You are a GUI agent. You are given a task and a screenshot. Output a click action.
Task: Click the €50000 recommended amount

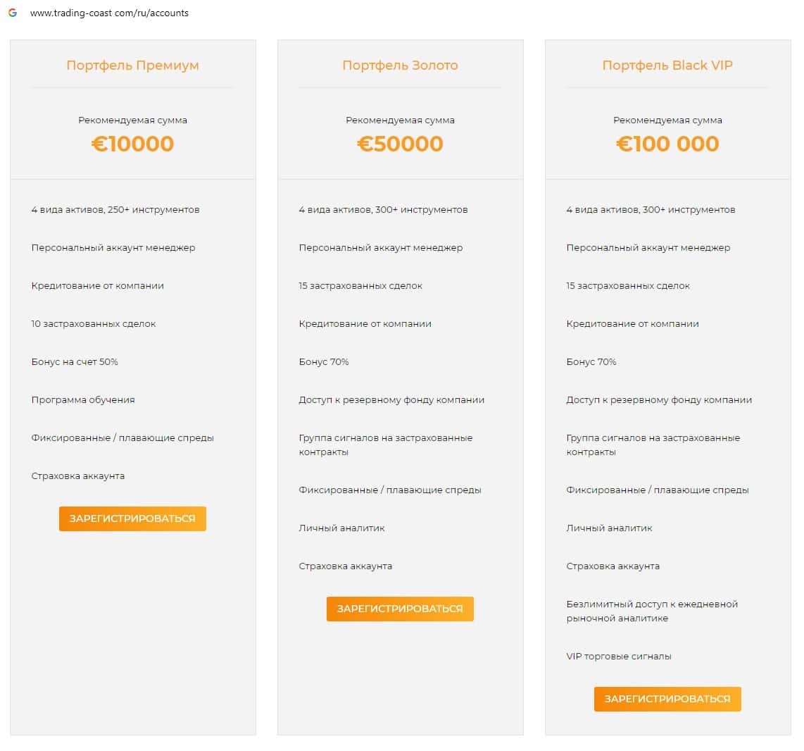tap(400, 144)
